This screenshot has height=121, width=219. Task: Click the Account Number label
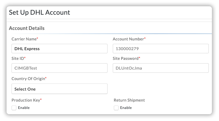pos(129,39)
